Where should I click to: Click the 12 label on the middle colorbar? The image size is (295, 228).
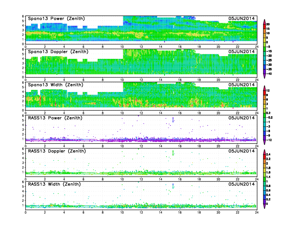point(268,91)
